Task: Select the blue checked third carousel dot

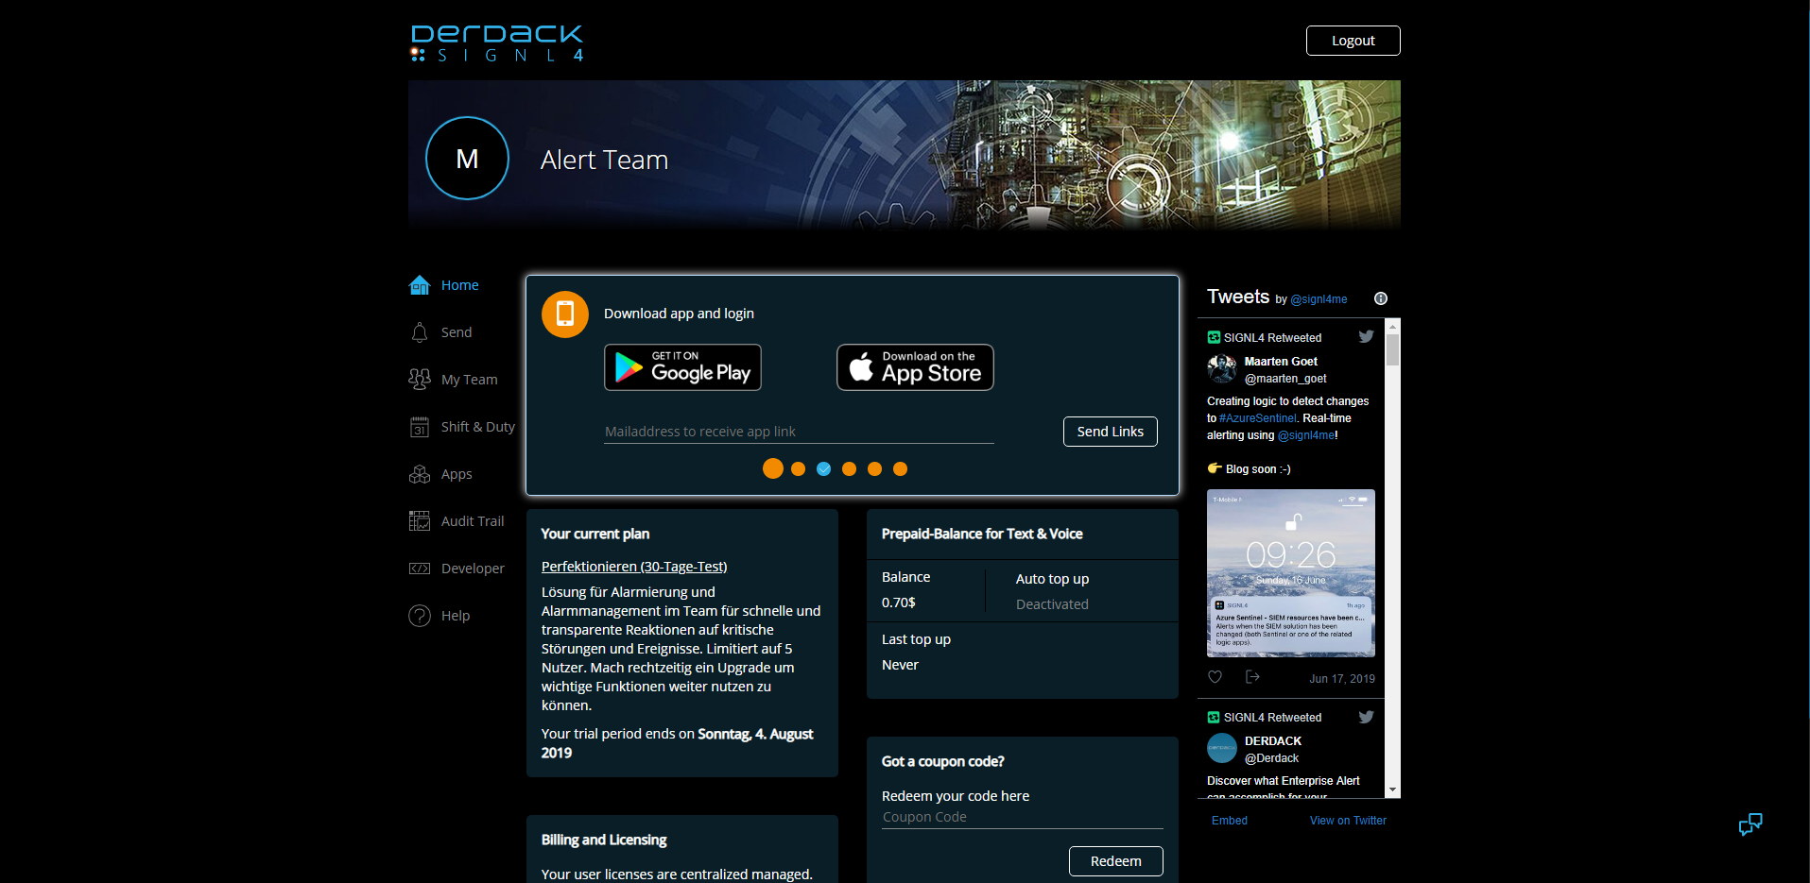Action: tap(824, 468)
